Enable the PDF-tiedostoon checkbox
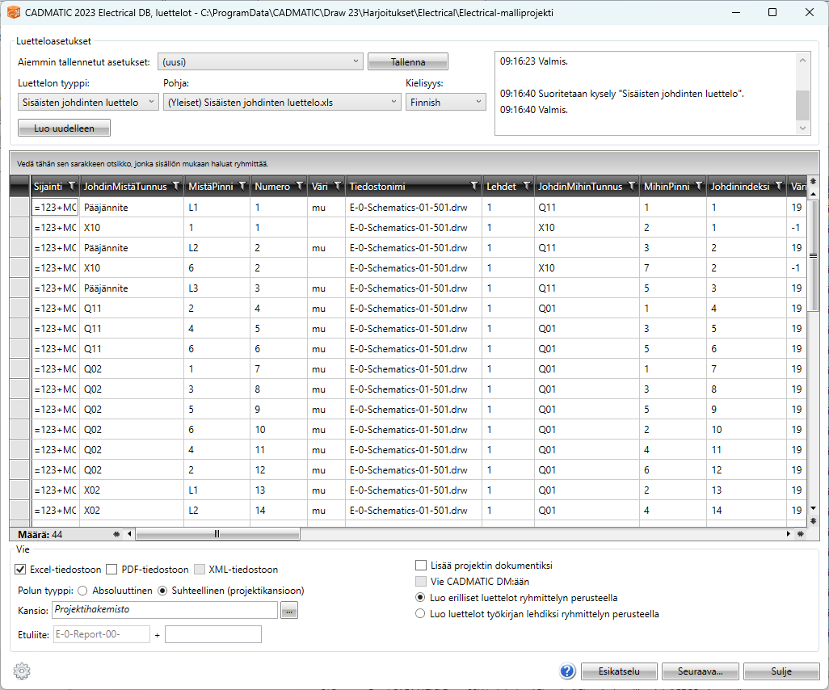Viewport: 829px width, 690px height. (x=112, y=570)
